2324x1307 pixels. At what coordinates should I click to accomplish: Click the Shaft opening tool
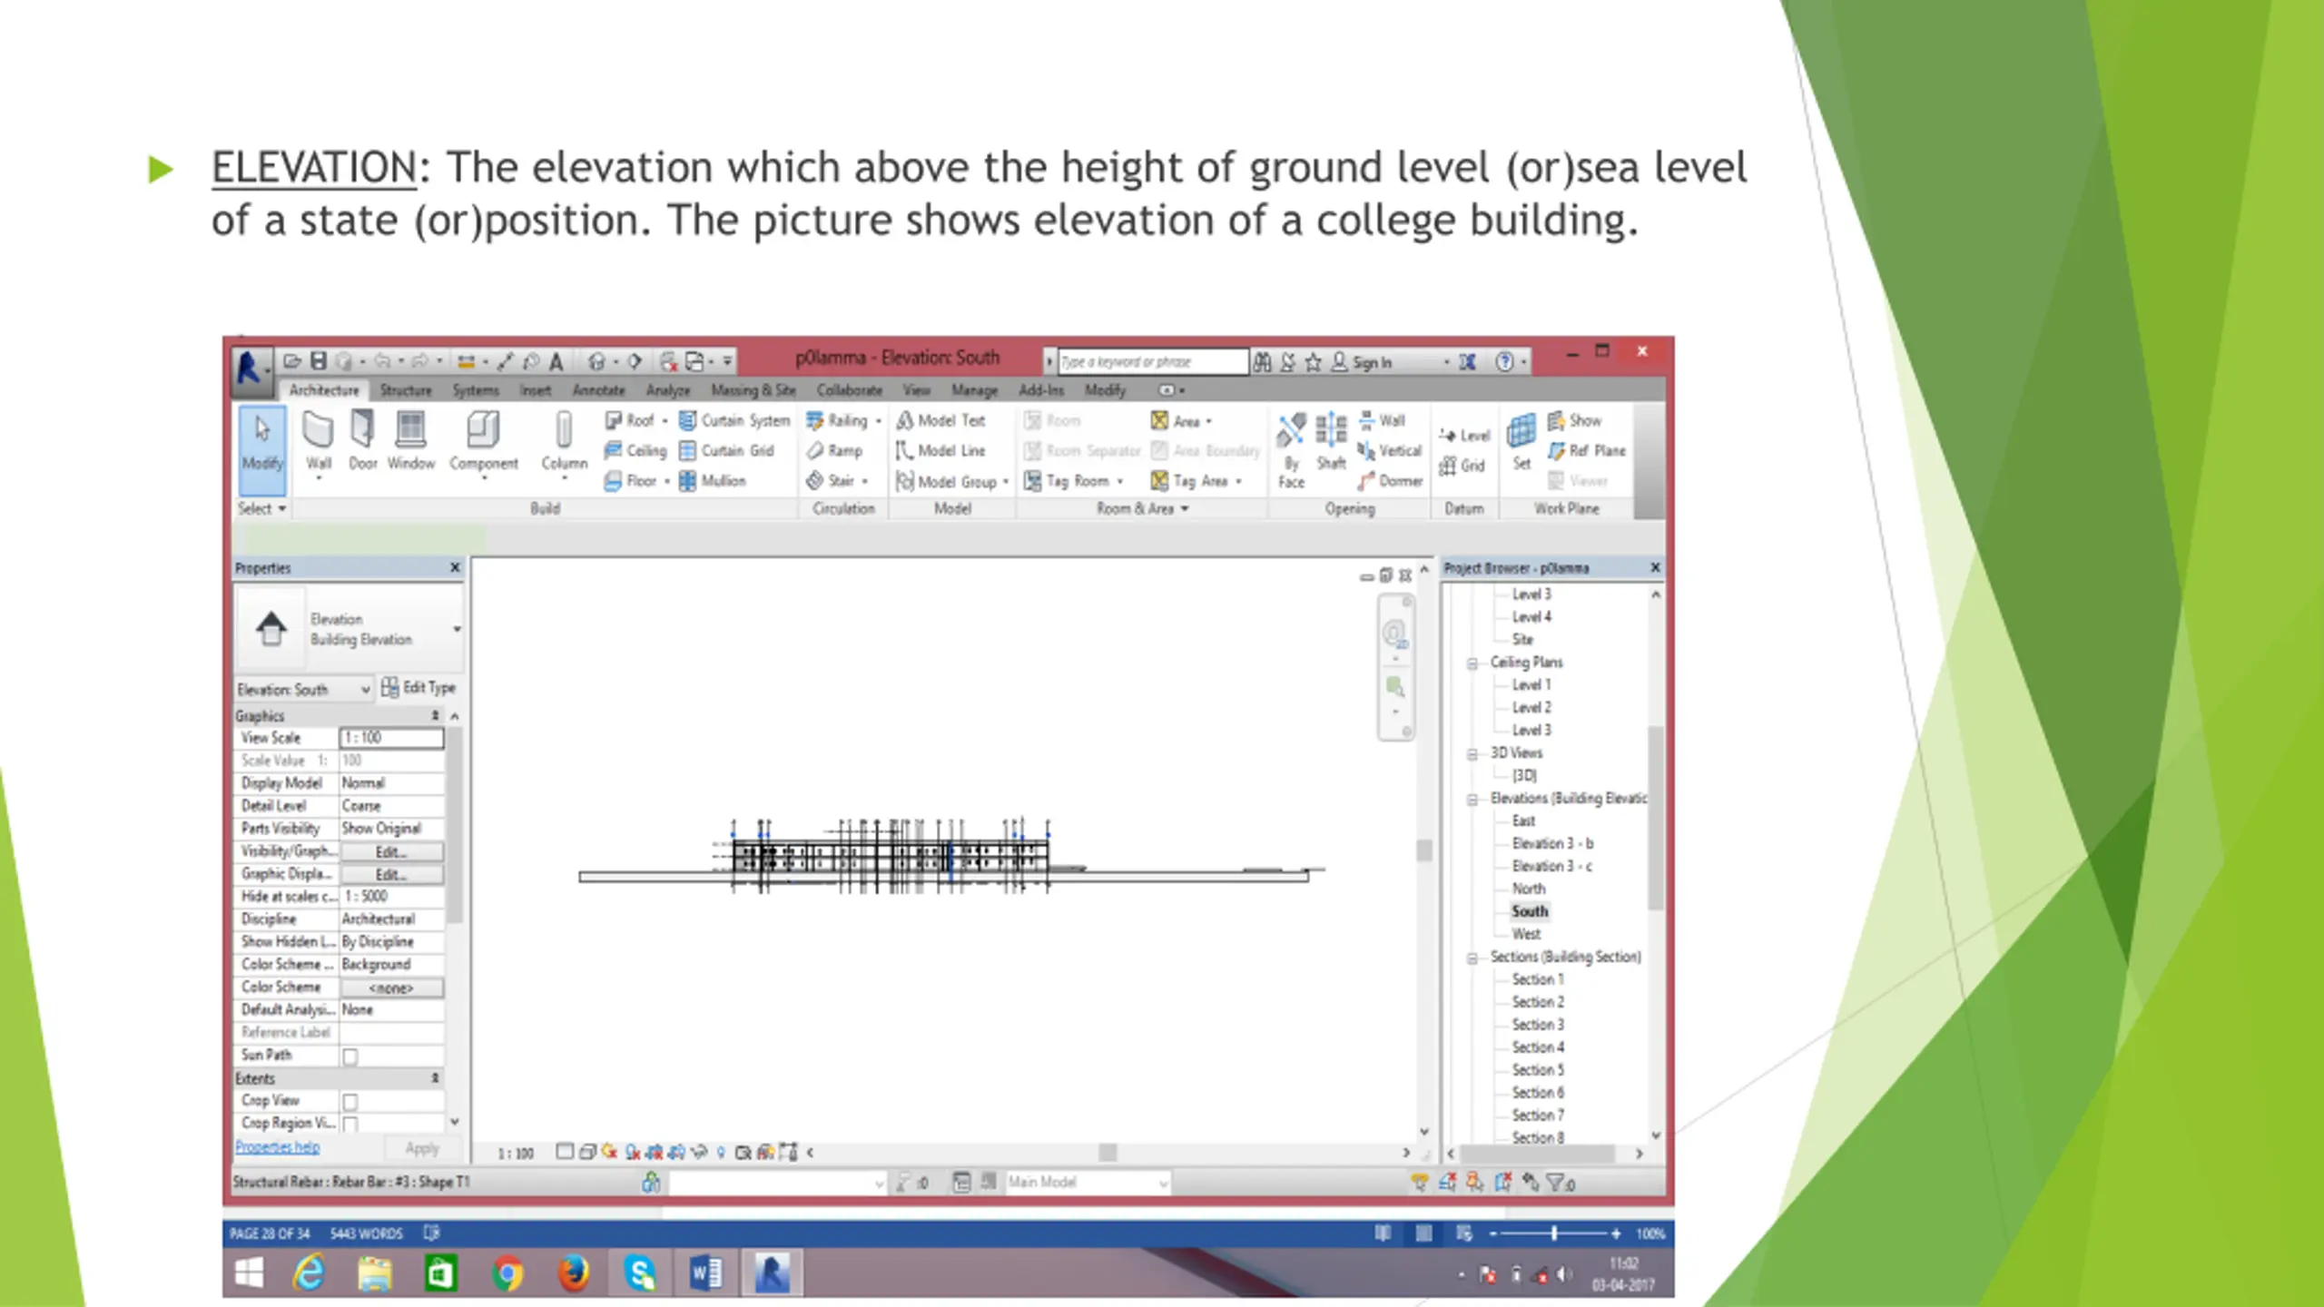[x=1331, y=441]
